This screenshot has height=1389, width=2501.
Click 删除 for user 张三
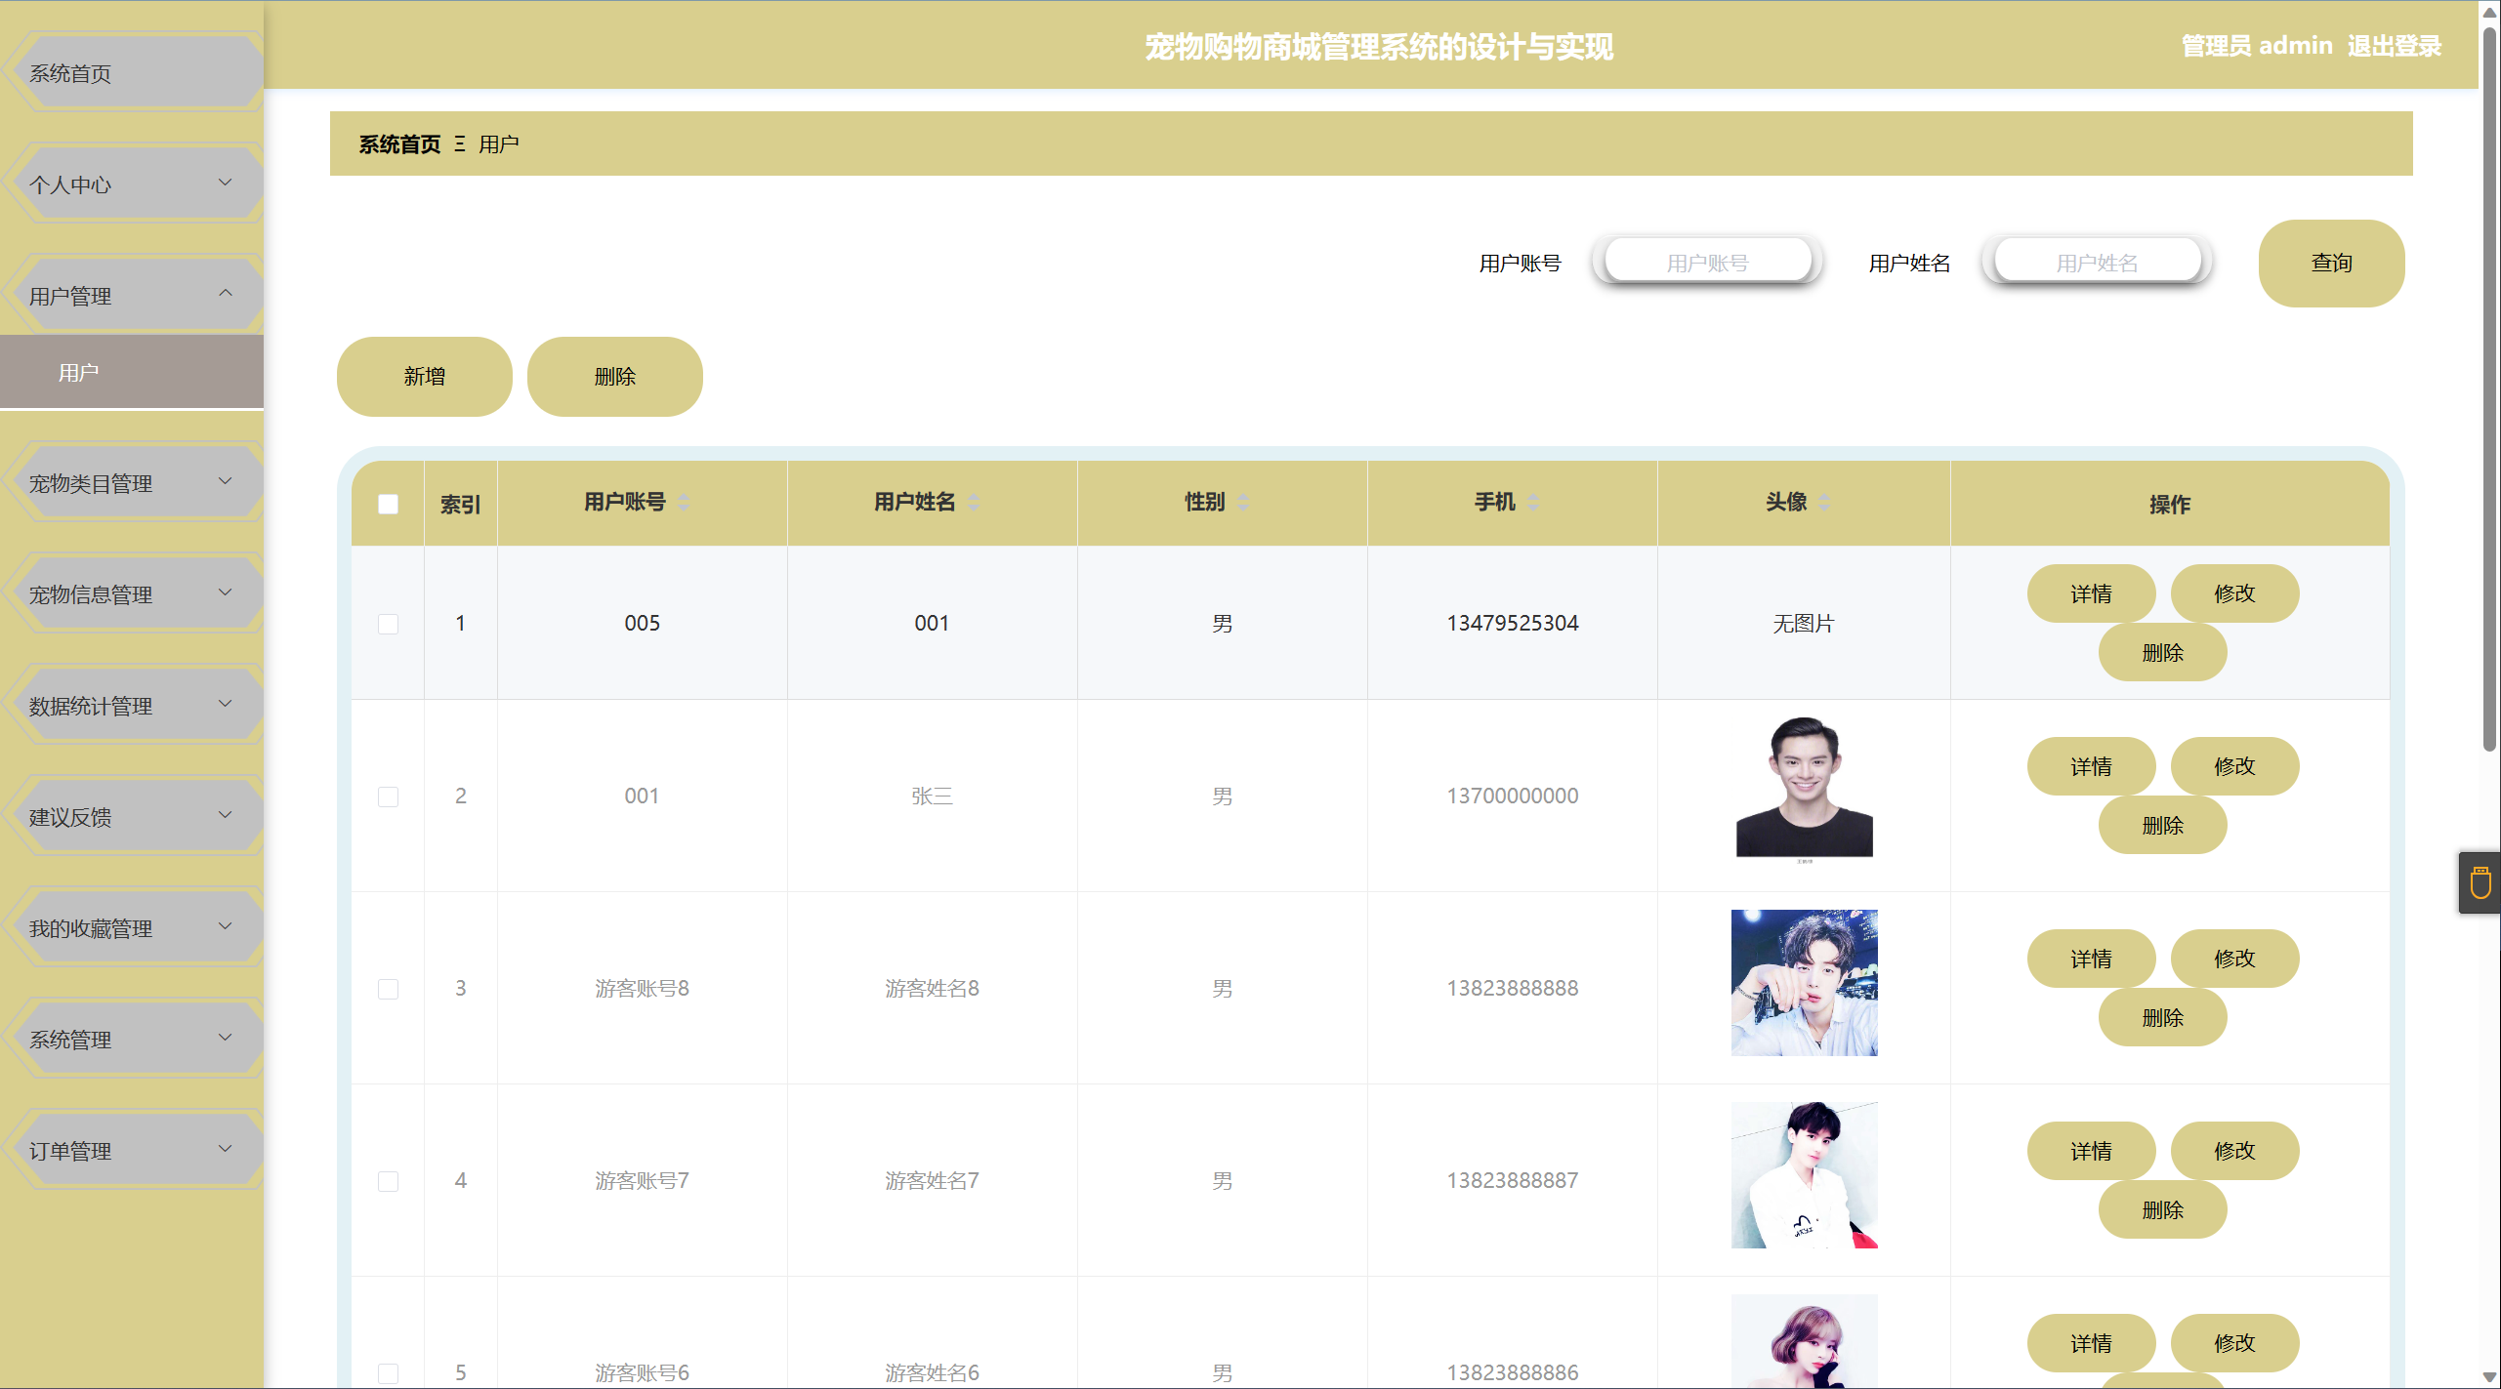tap(2162, 825)
